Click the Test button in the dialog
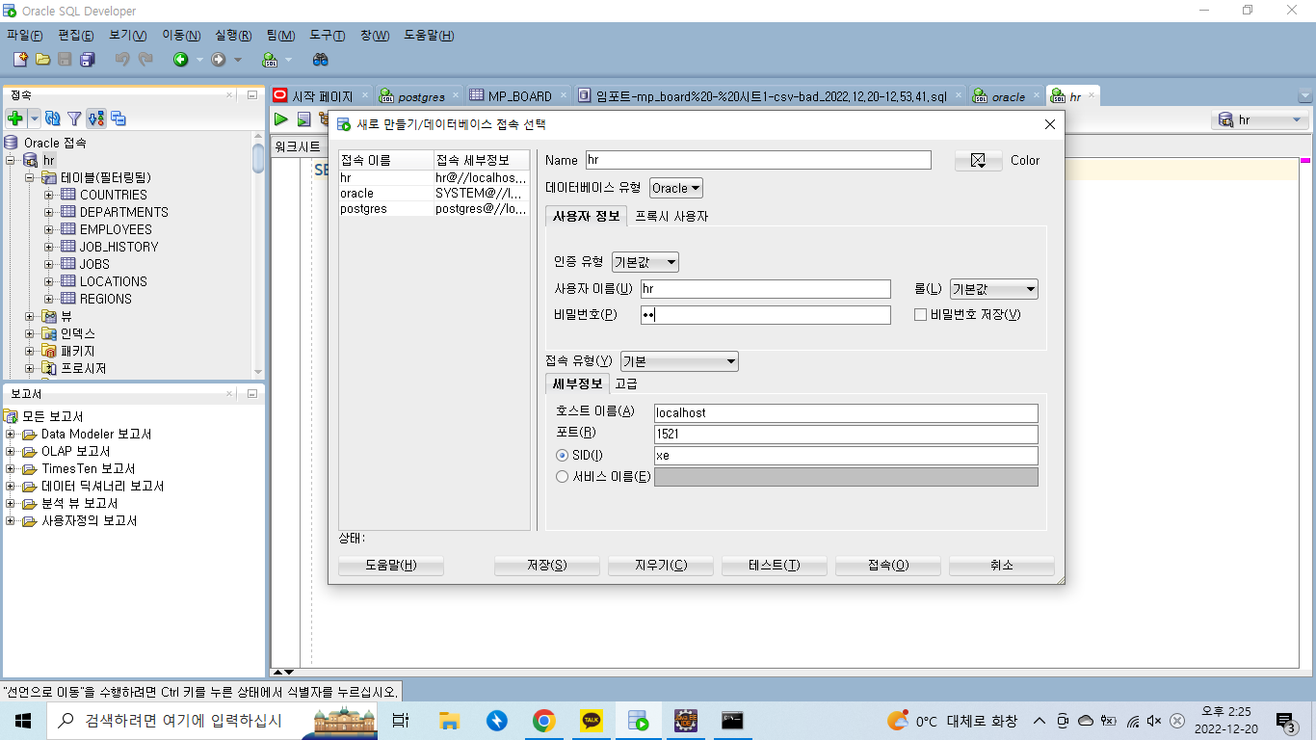Image resolution: width=1316 pixels, height=740 pixels. coord(775,566)
